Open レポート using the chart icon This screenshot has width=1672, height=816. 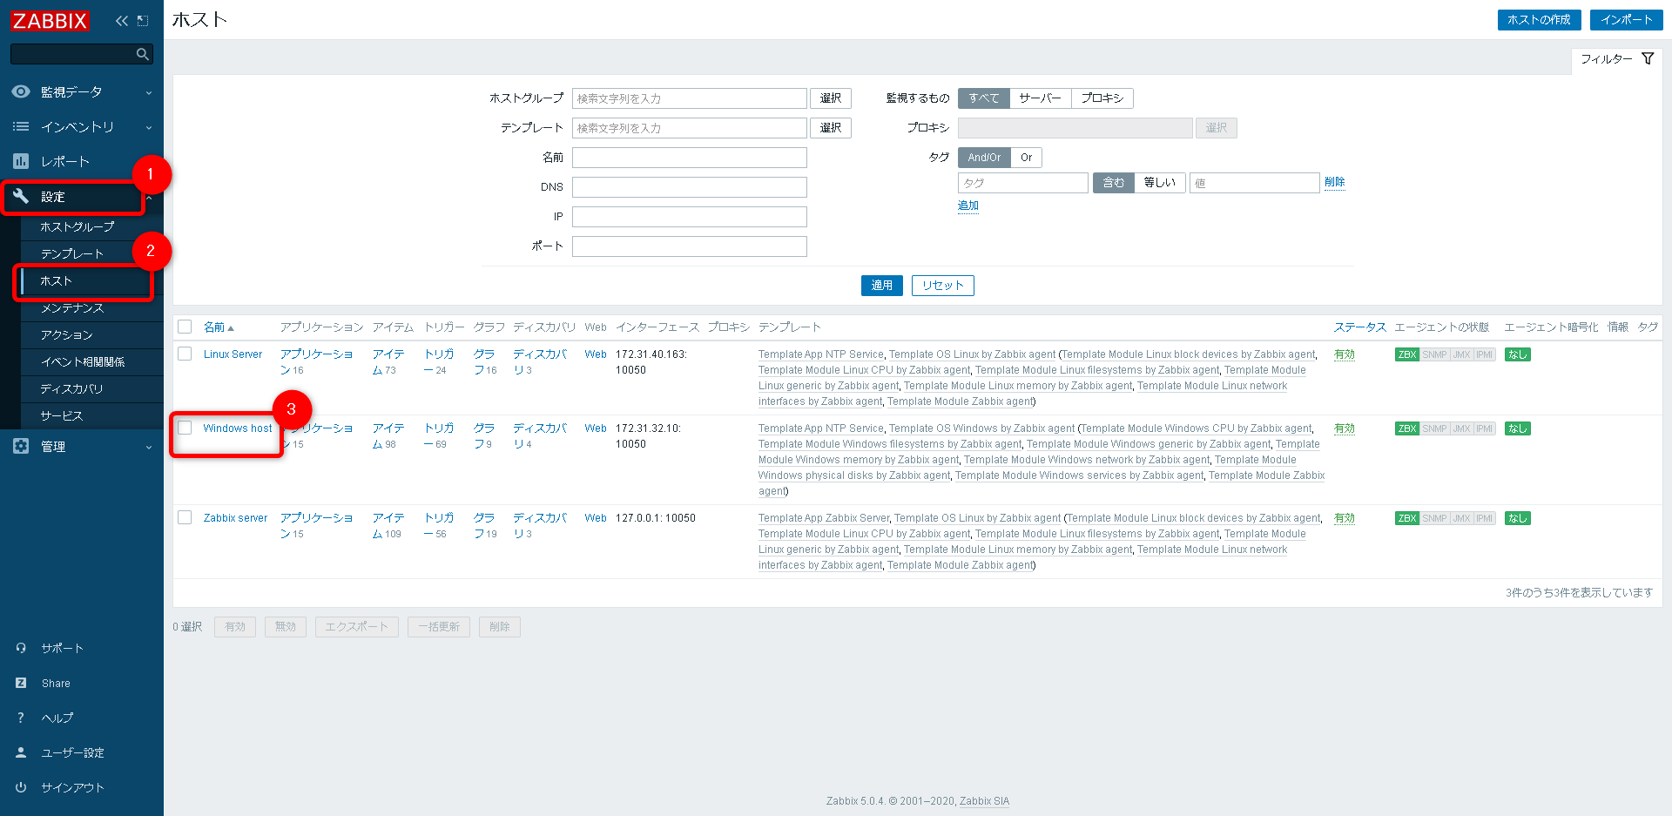tap(21, 161)
